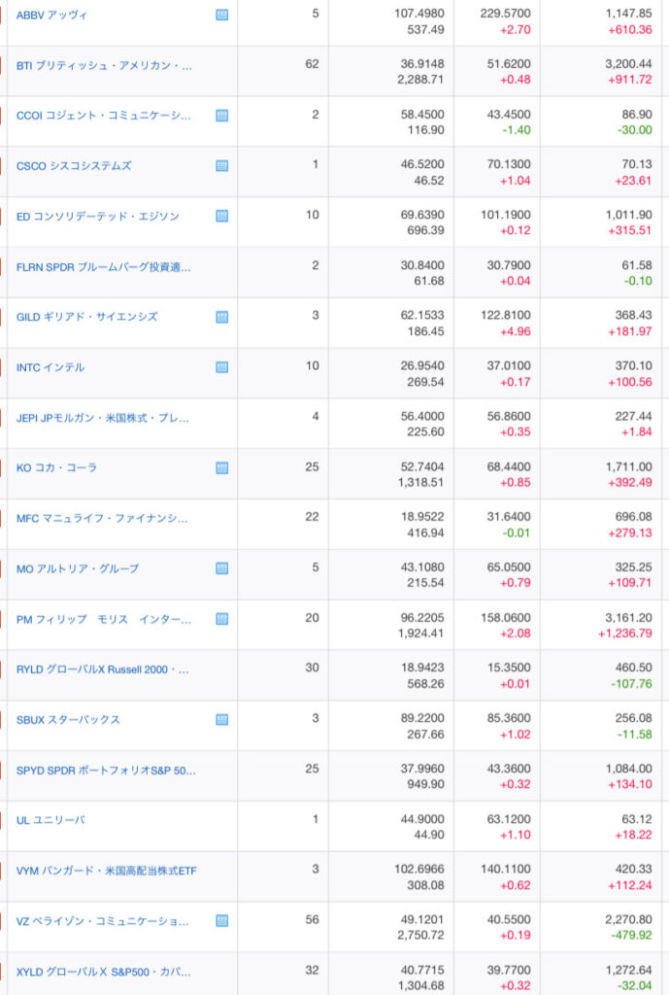Open the SPYD SPDR portfolio link

(x=106, y=771)
